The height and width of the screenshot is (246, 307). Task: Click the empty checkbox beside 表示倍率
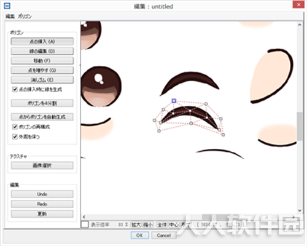[85, 224]
